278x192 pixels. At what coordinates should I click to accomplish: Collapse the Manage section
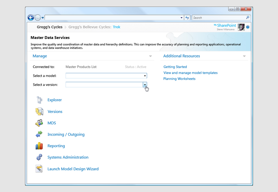click(150, 56)
